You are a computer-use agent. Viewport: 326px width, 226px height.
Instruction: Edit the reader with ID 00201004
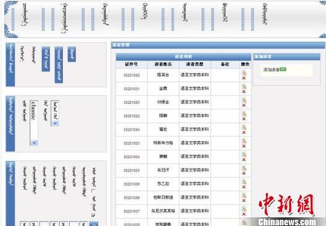tap(244, 154)
